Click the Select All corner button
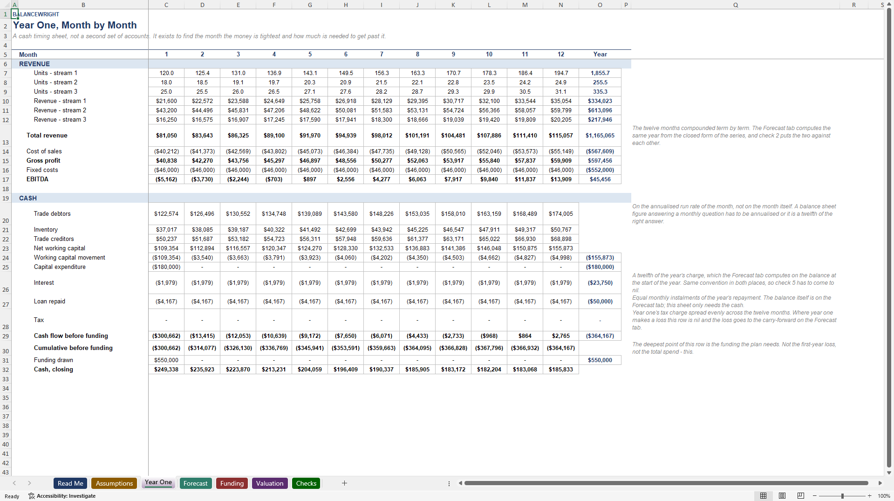The height and width of the screenshot is (501, 894). (x=5, y=5)
